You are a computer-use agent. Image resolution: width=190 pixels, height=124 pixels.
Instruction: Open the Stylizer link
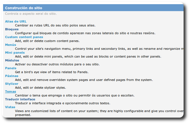tap(12, 84)
